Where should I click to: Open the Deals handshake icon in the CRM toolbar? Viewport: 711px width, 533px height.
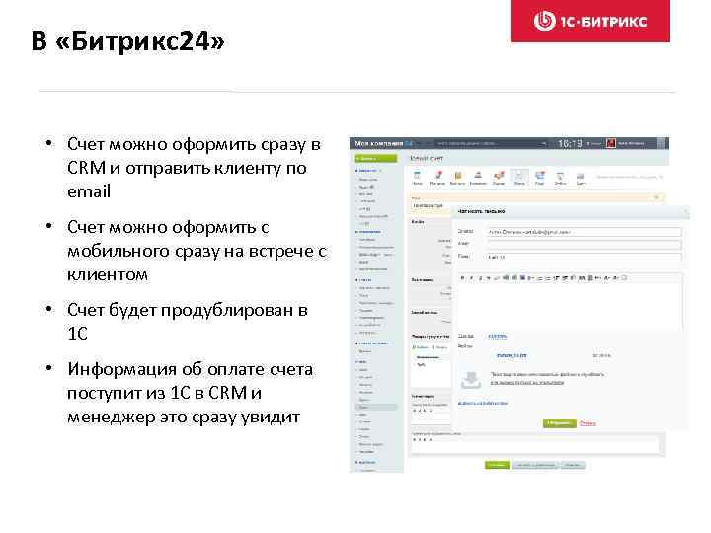499,176
